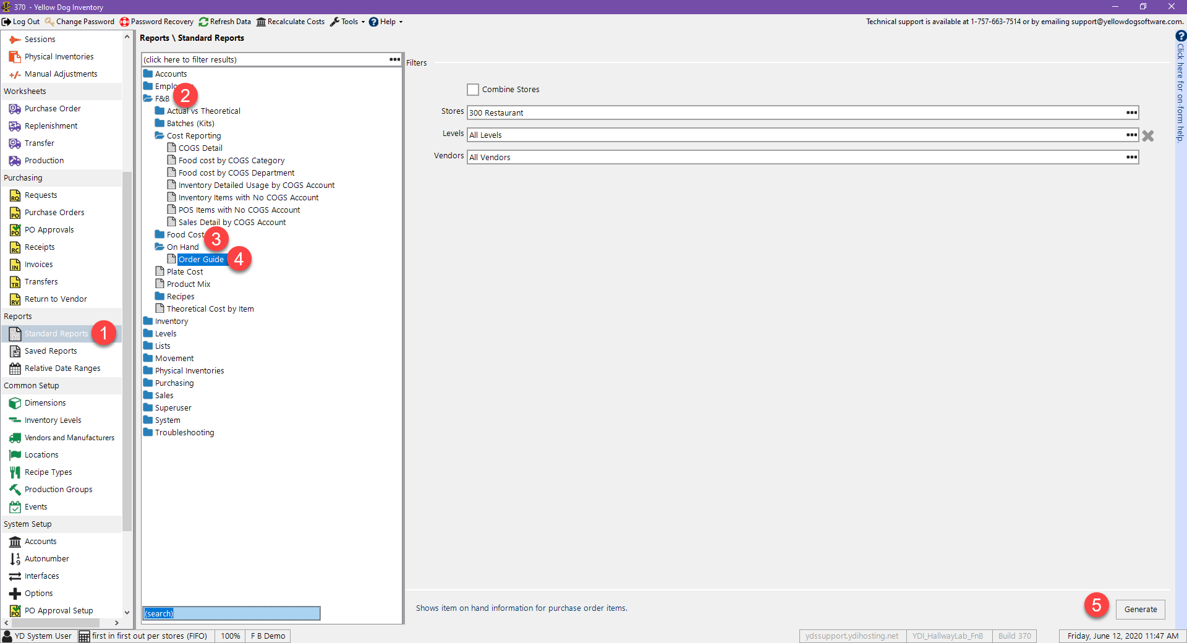This screenshot has height=643, width=1187.
Task: Select Theoretical Cost by Item report
Action: click(210, 309)
